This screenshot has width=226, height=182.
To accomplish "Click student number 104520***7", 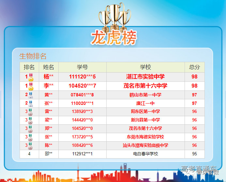I will point(82,86).
